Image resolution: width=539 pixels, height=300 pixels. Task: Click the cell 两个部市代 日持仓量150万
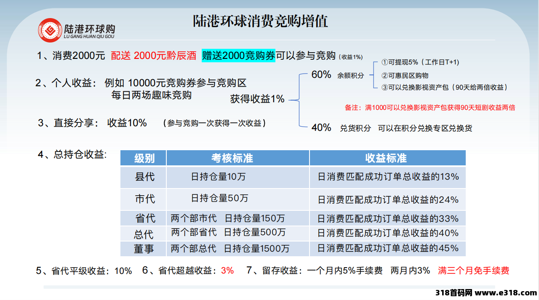(x=238, y=218)
